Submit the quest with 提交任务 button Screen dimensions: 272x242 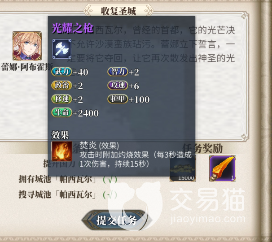pos(117,220)
